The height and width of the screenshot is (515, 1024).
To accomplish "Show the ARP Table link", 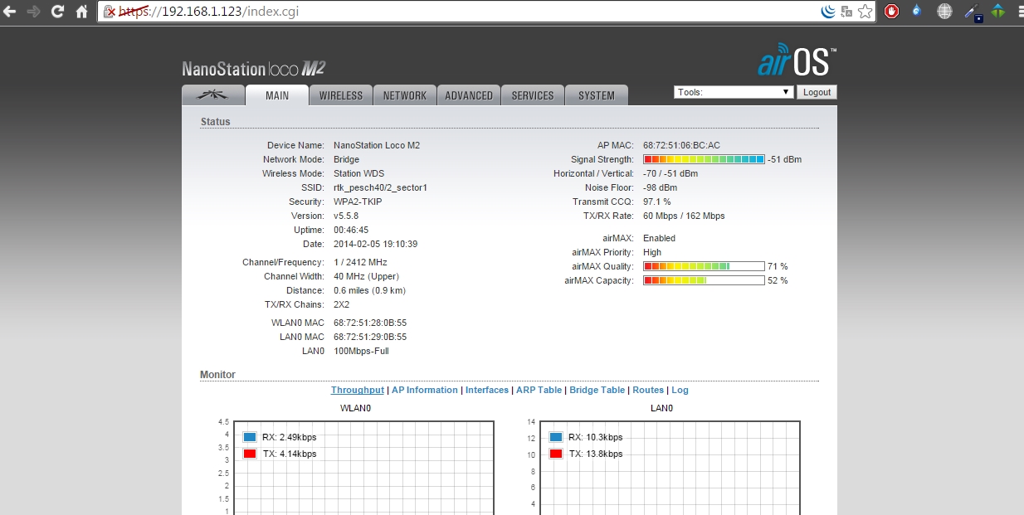I will tap(539, 390).
